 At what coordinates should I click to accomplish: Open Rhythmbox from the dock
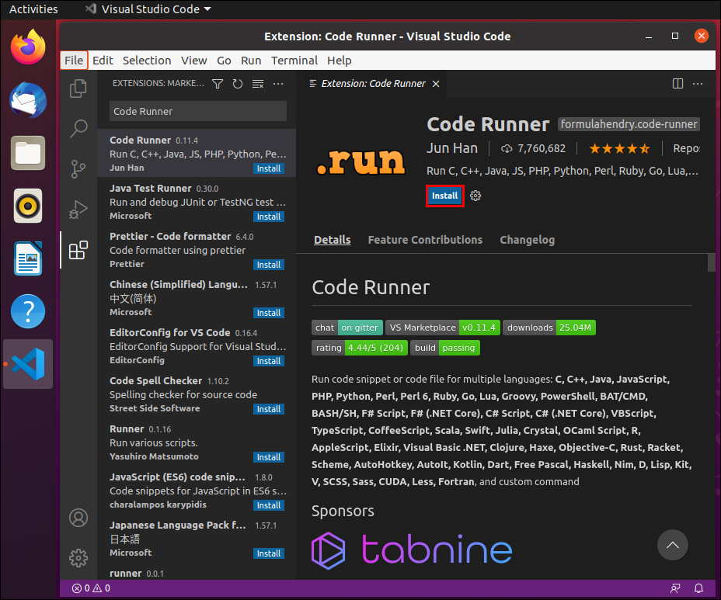tap(28, 206)
